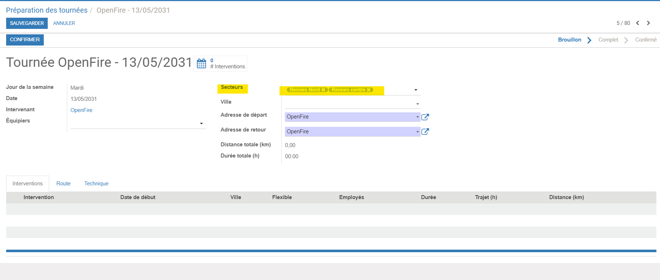Viewport: 660px width, 280px height.
Task: Click the # Interventions stat button
Action: [221, 64]
